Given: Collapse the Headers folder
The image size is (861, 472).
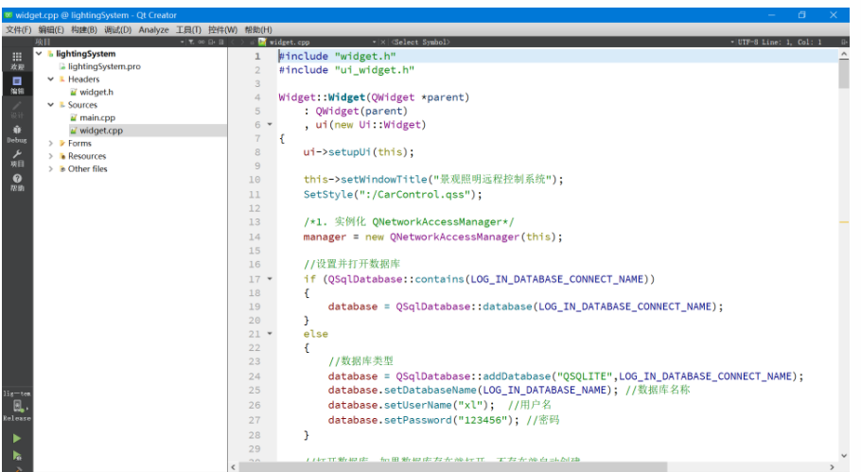Looking at the screenshot, I should pyautogui.click(x=50, y=79).
